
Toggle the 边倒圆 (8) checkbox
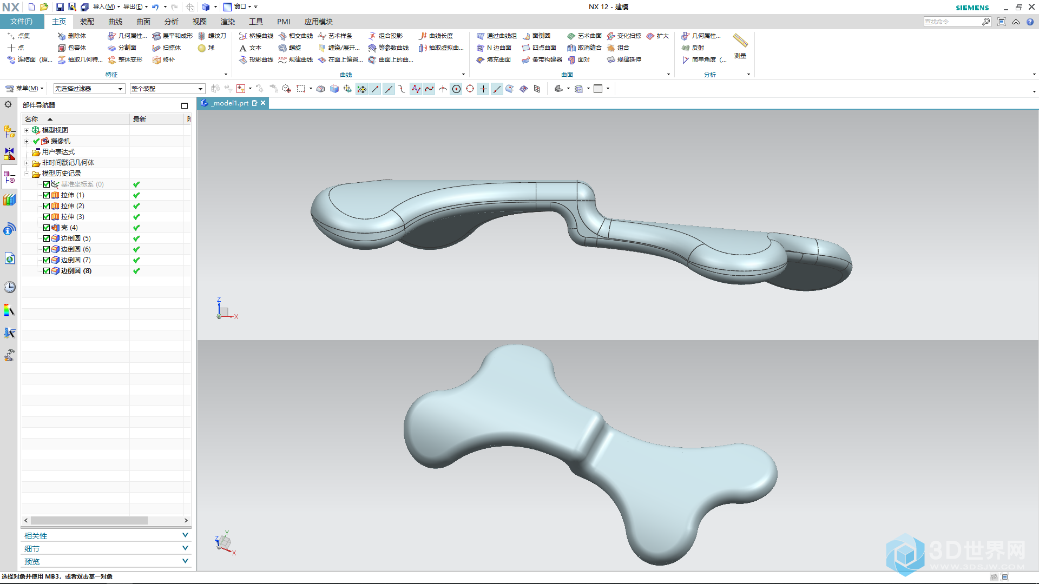(x=47, y=271)
